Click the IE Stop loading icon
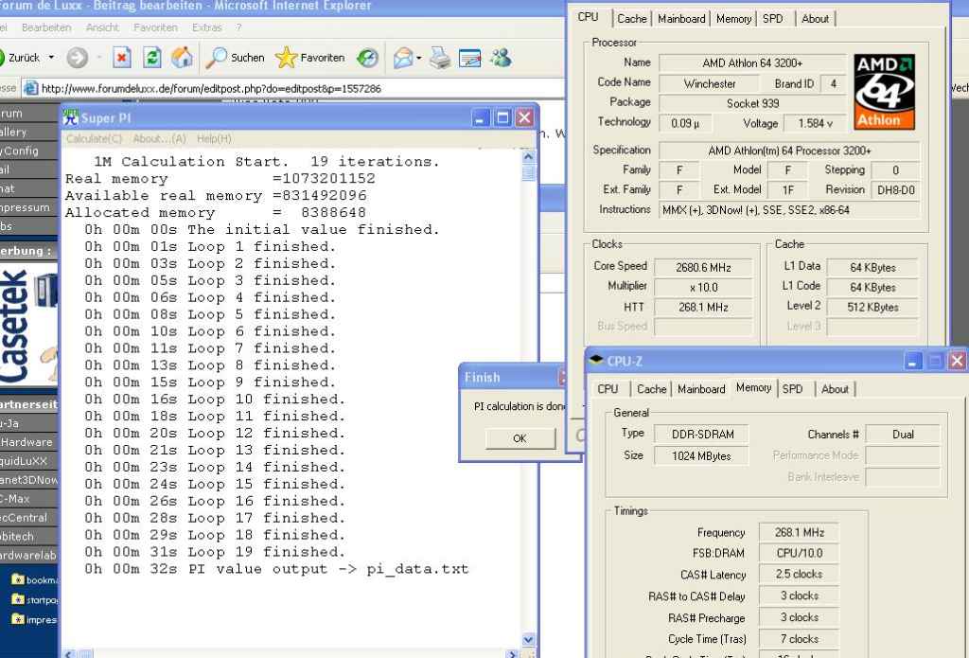This screenshot has width=969, height=658. pyautogui.click(x=122, y=58)
